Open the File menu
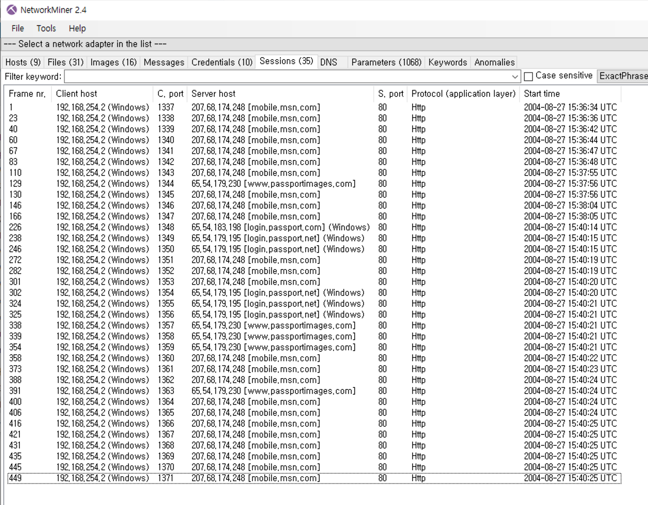 (18, 28)
